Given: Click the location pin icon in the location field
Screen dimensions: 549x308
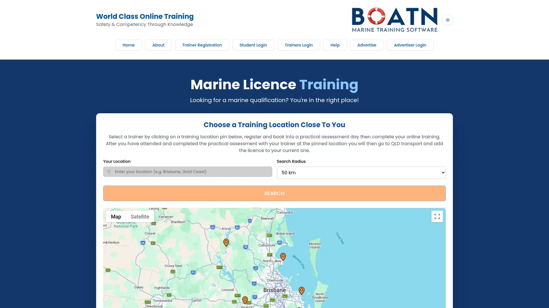Looking at the screenshot, I should (109, 172).
